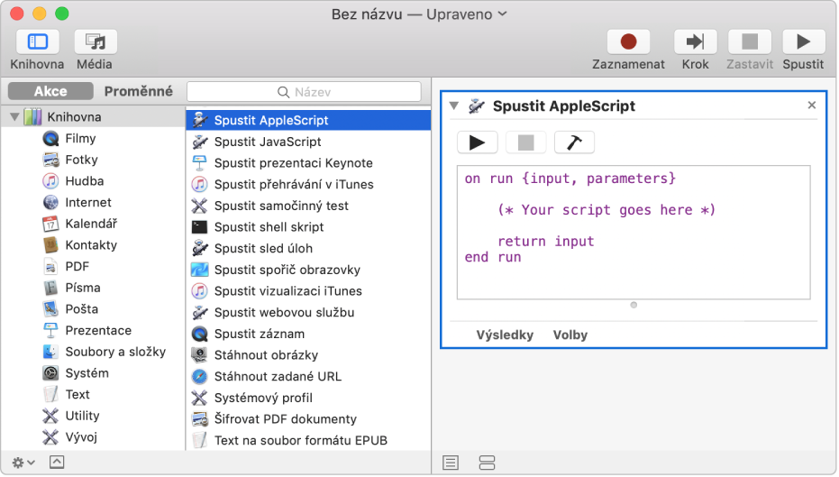Screen dimensions: 839x477
Task: Select the Spustit JavaScript action
Action: pos(308,142)
